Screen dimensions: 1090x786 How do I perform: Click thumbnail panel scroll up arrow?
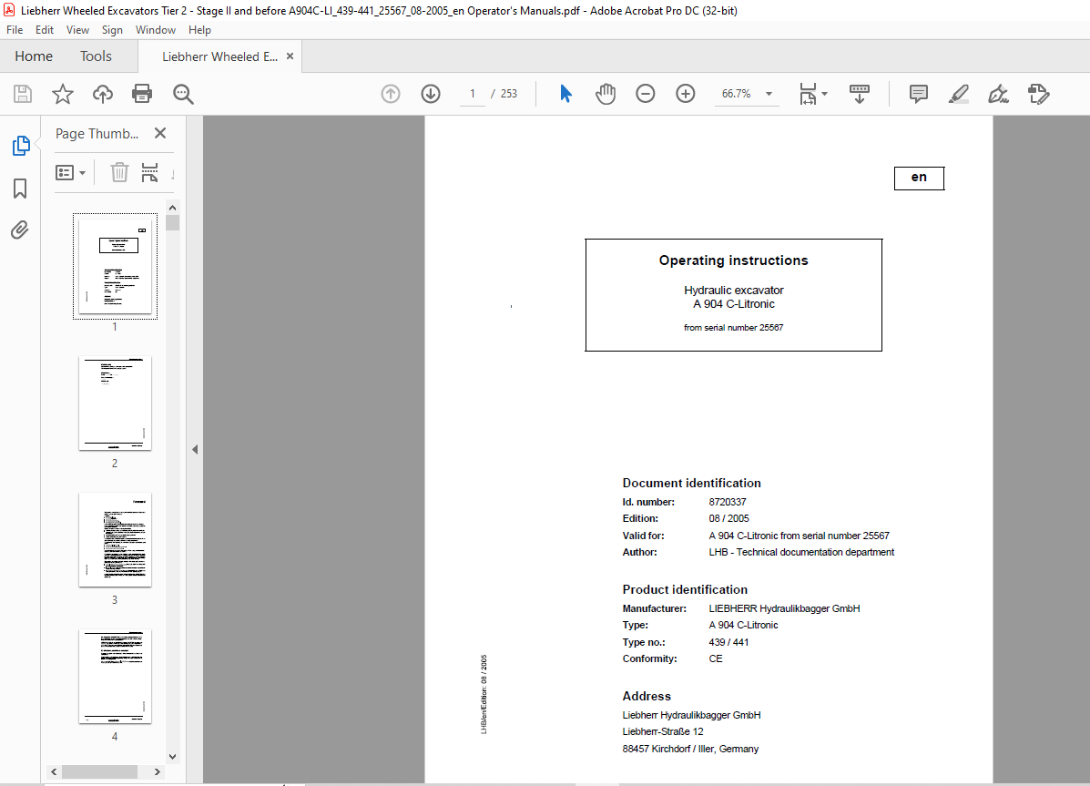[172, 208]
